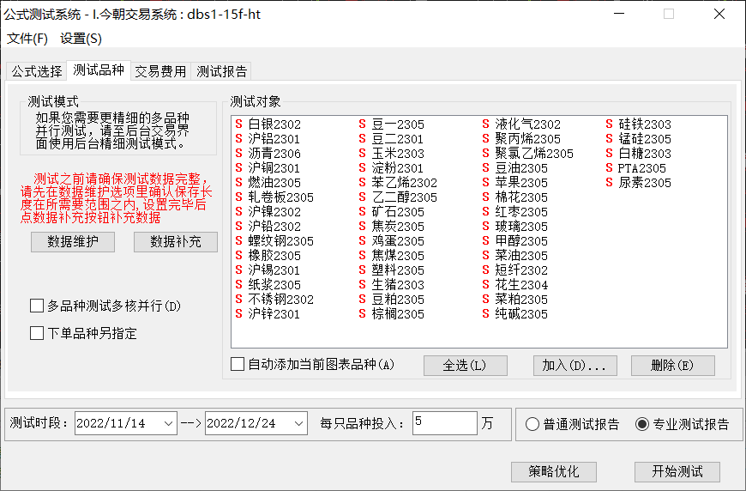Click the 每只品种投入 amount field
This screenshot has height=491, width=746.
click(x=445, y=423)
